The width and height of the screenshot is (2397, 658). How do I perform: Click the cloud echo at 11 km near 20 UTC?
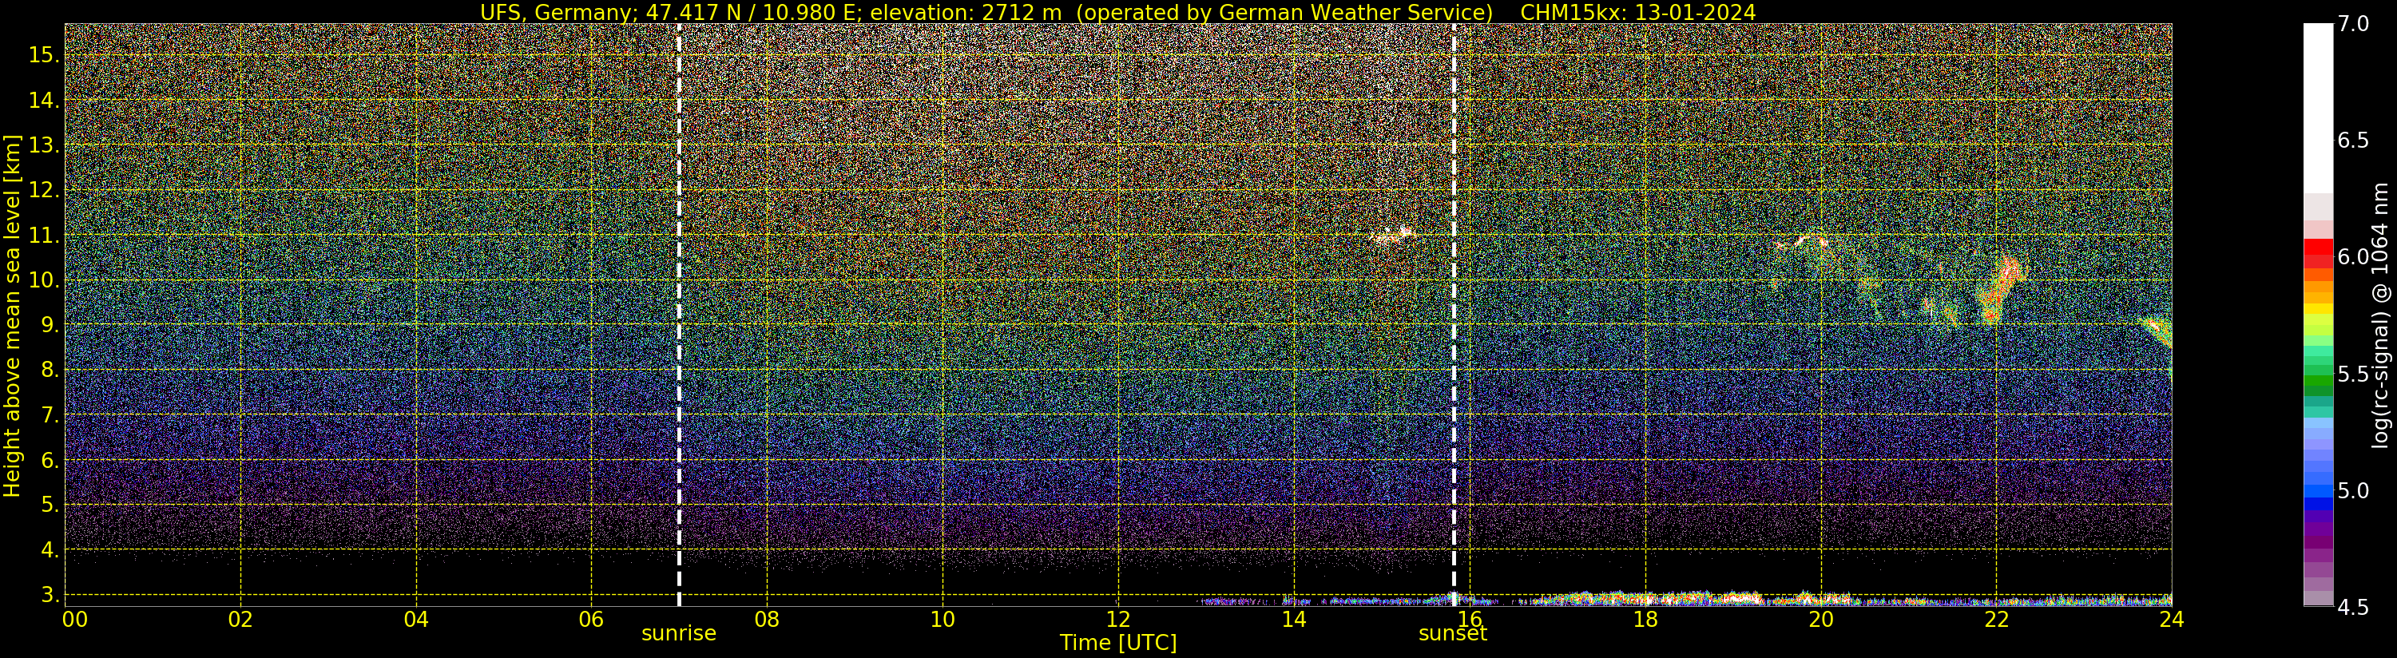[1803, 243]
